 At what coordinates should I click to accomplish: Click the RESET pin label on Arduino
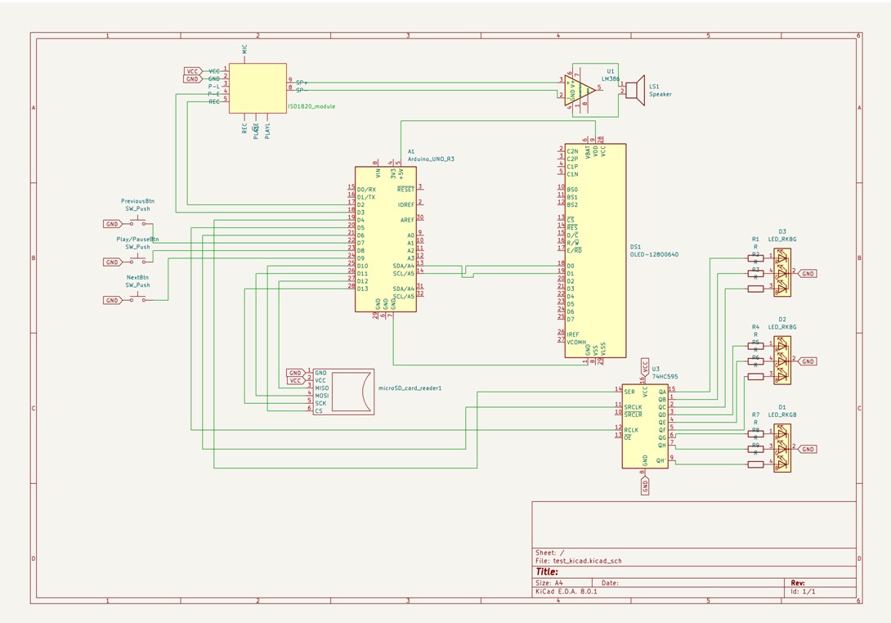coord(405,190)
